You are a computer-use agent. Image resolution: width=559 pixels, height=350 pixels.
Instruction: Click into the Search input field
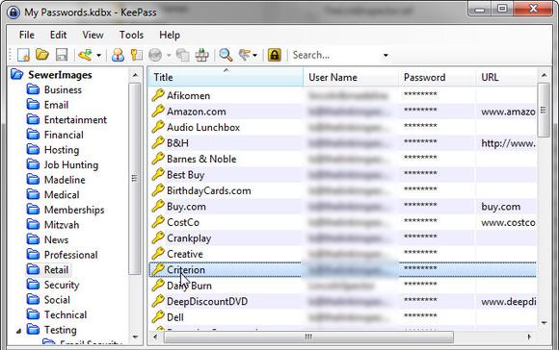click(335, 55)
